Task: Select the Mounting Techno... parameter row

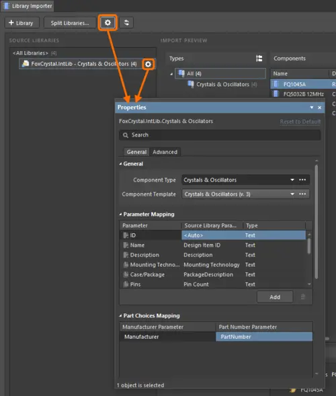Action: pos(213,265)
